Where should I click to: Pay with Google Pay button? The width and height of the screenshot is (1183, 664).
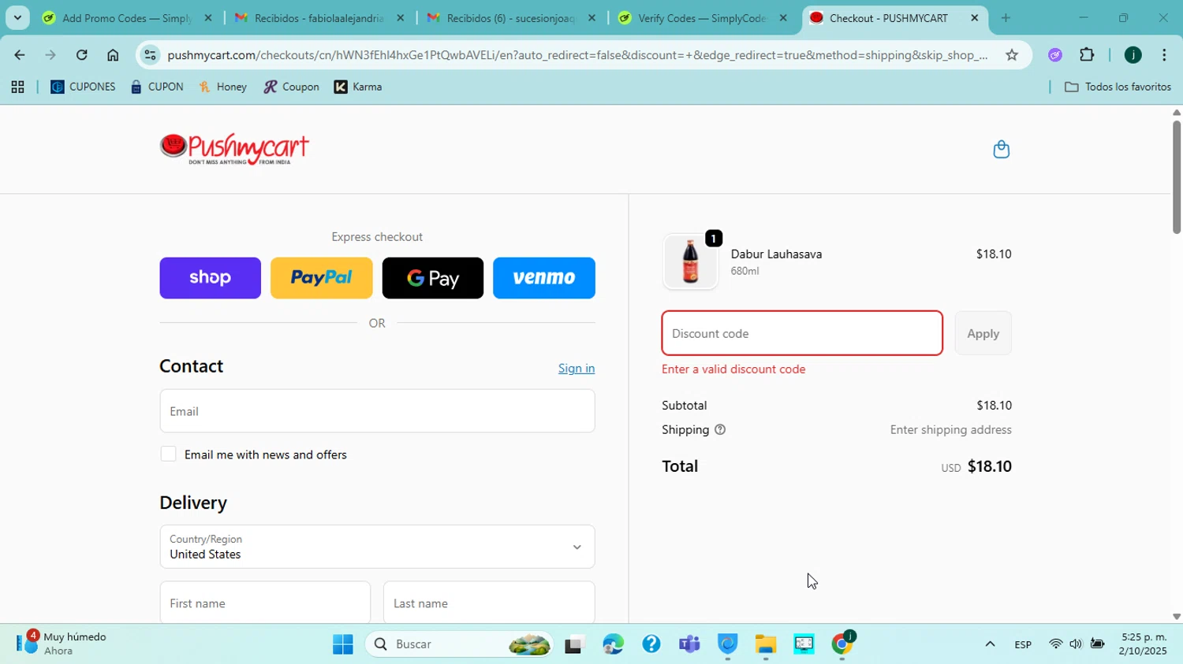pos(433,278)
